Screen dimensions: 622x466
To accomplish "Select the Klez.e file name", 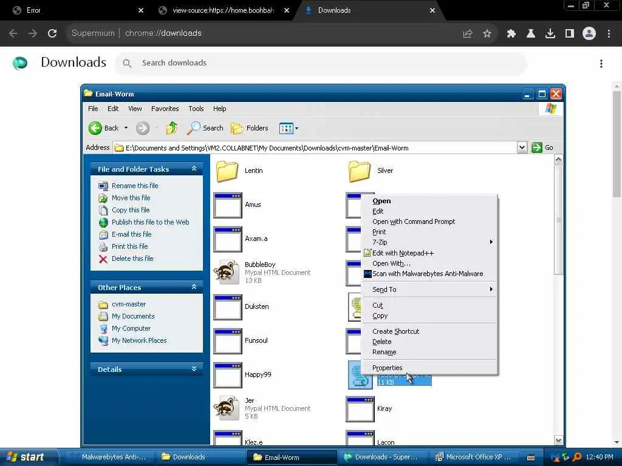I will (253, 442).
